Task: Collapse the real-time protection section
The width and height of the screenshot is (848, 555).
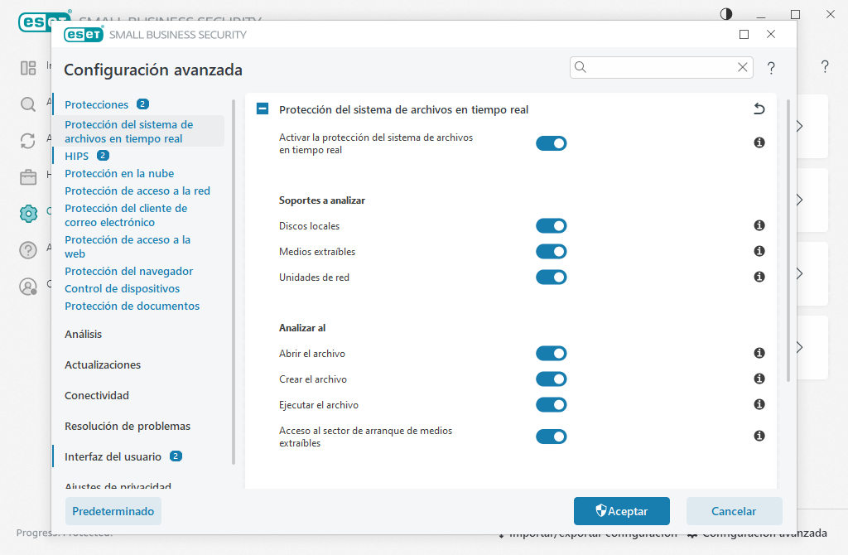Action: pos(262,109)
